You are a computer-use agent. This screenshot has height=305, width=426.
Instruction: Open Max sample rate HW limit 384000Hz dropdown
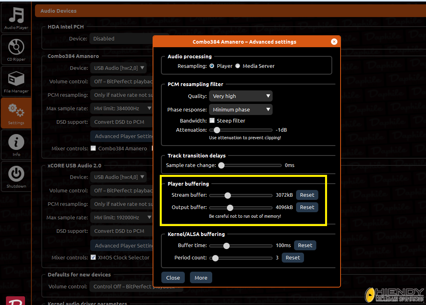122,108
